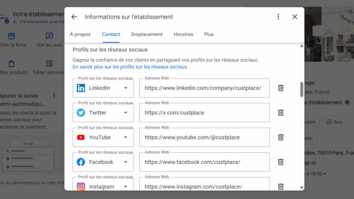The height and width of the screenshot is (199, 354).
Task: Edit the LinkedIn web address field
Action: [205, 88]
